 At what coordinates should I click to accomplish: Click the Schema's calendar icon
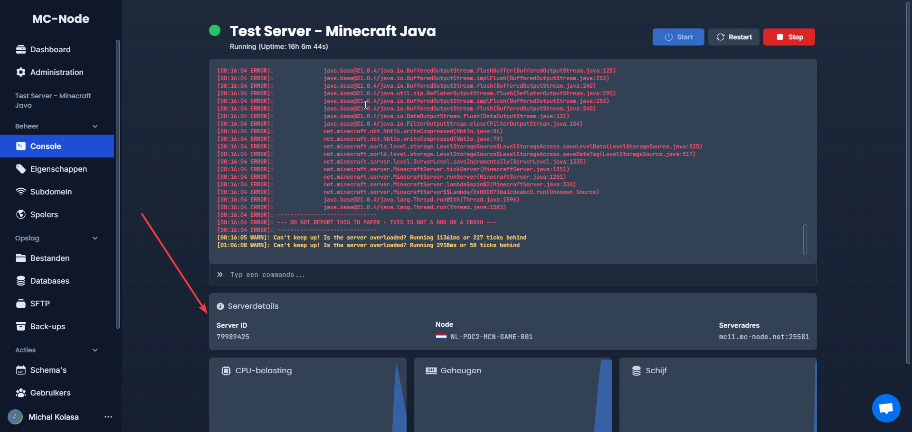(20, 370)
